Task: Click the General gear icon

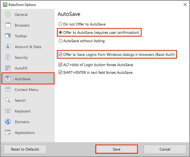Action: [8, 14]
